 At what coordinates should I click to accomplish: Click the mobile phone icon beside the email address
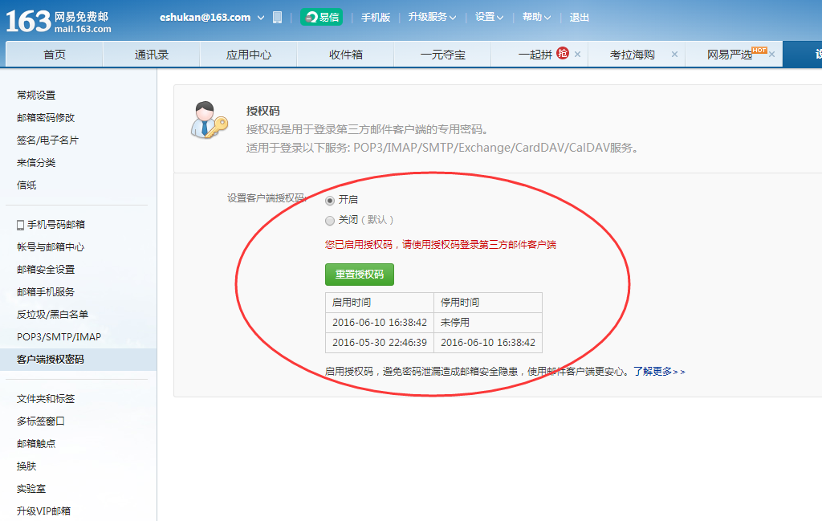tap(276, 16)
